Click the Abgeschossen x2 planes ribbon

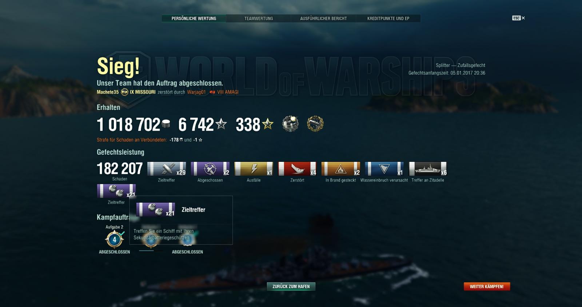pyautogui.click(x=210, y=169)
